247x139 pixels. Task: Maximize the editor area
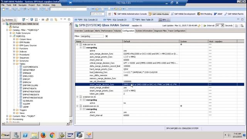pos(242,19)
